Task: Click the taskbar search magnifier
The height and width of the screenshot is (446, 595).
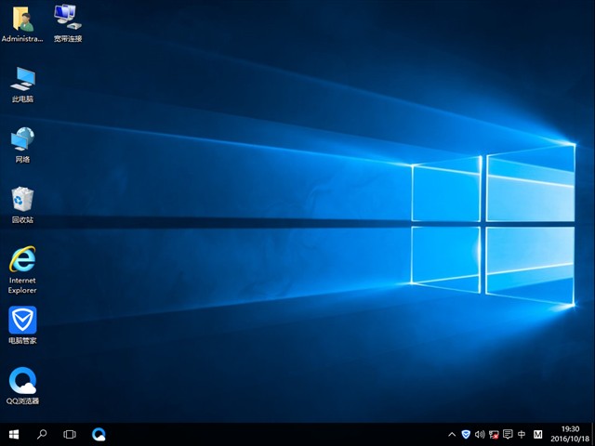Action: (42, 434)
